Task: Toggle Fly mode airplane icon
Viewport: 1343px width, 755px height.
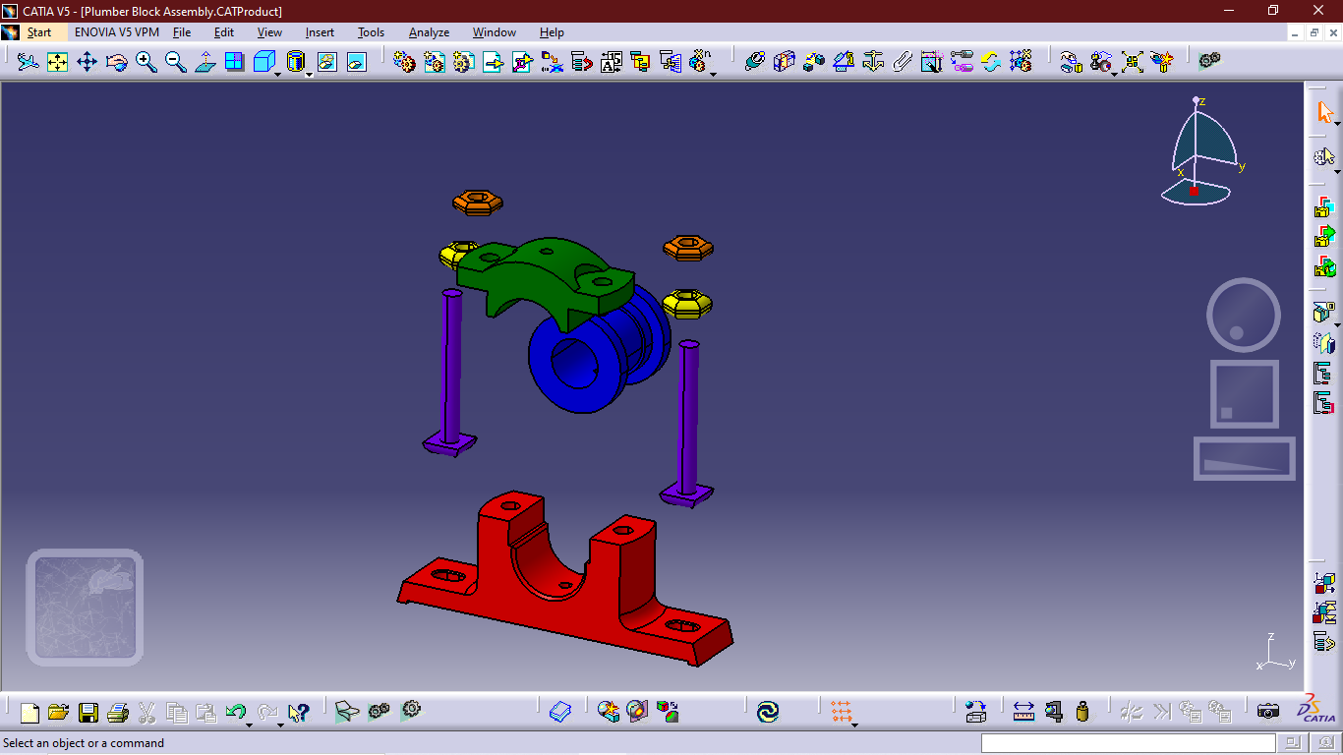Action: click(29, 62)
